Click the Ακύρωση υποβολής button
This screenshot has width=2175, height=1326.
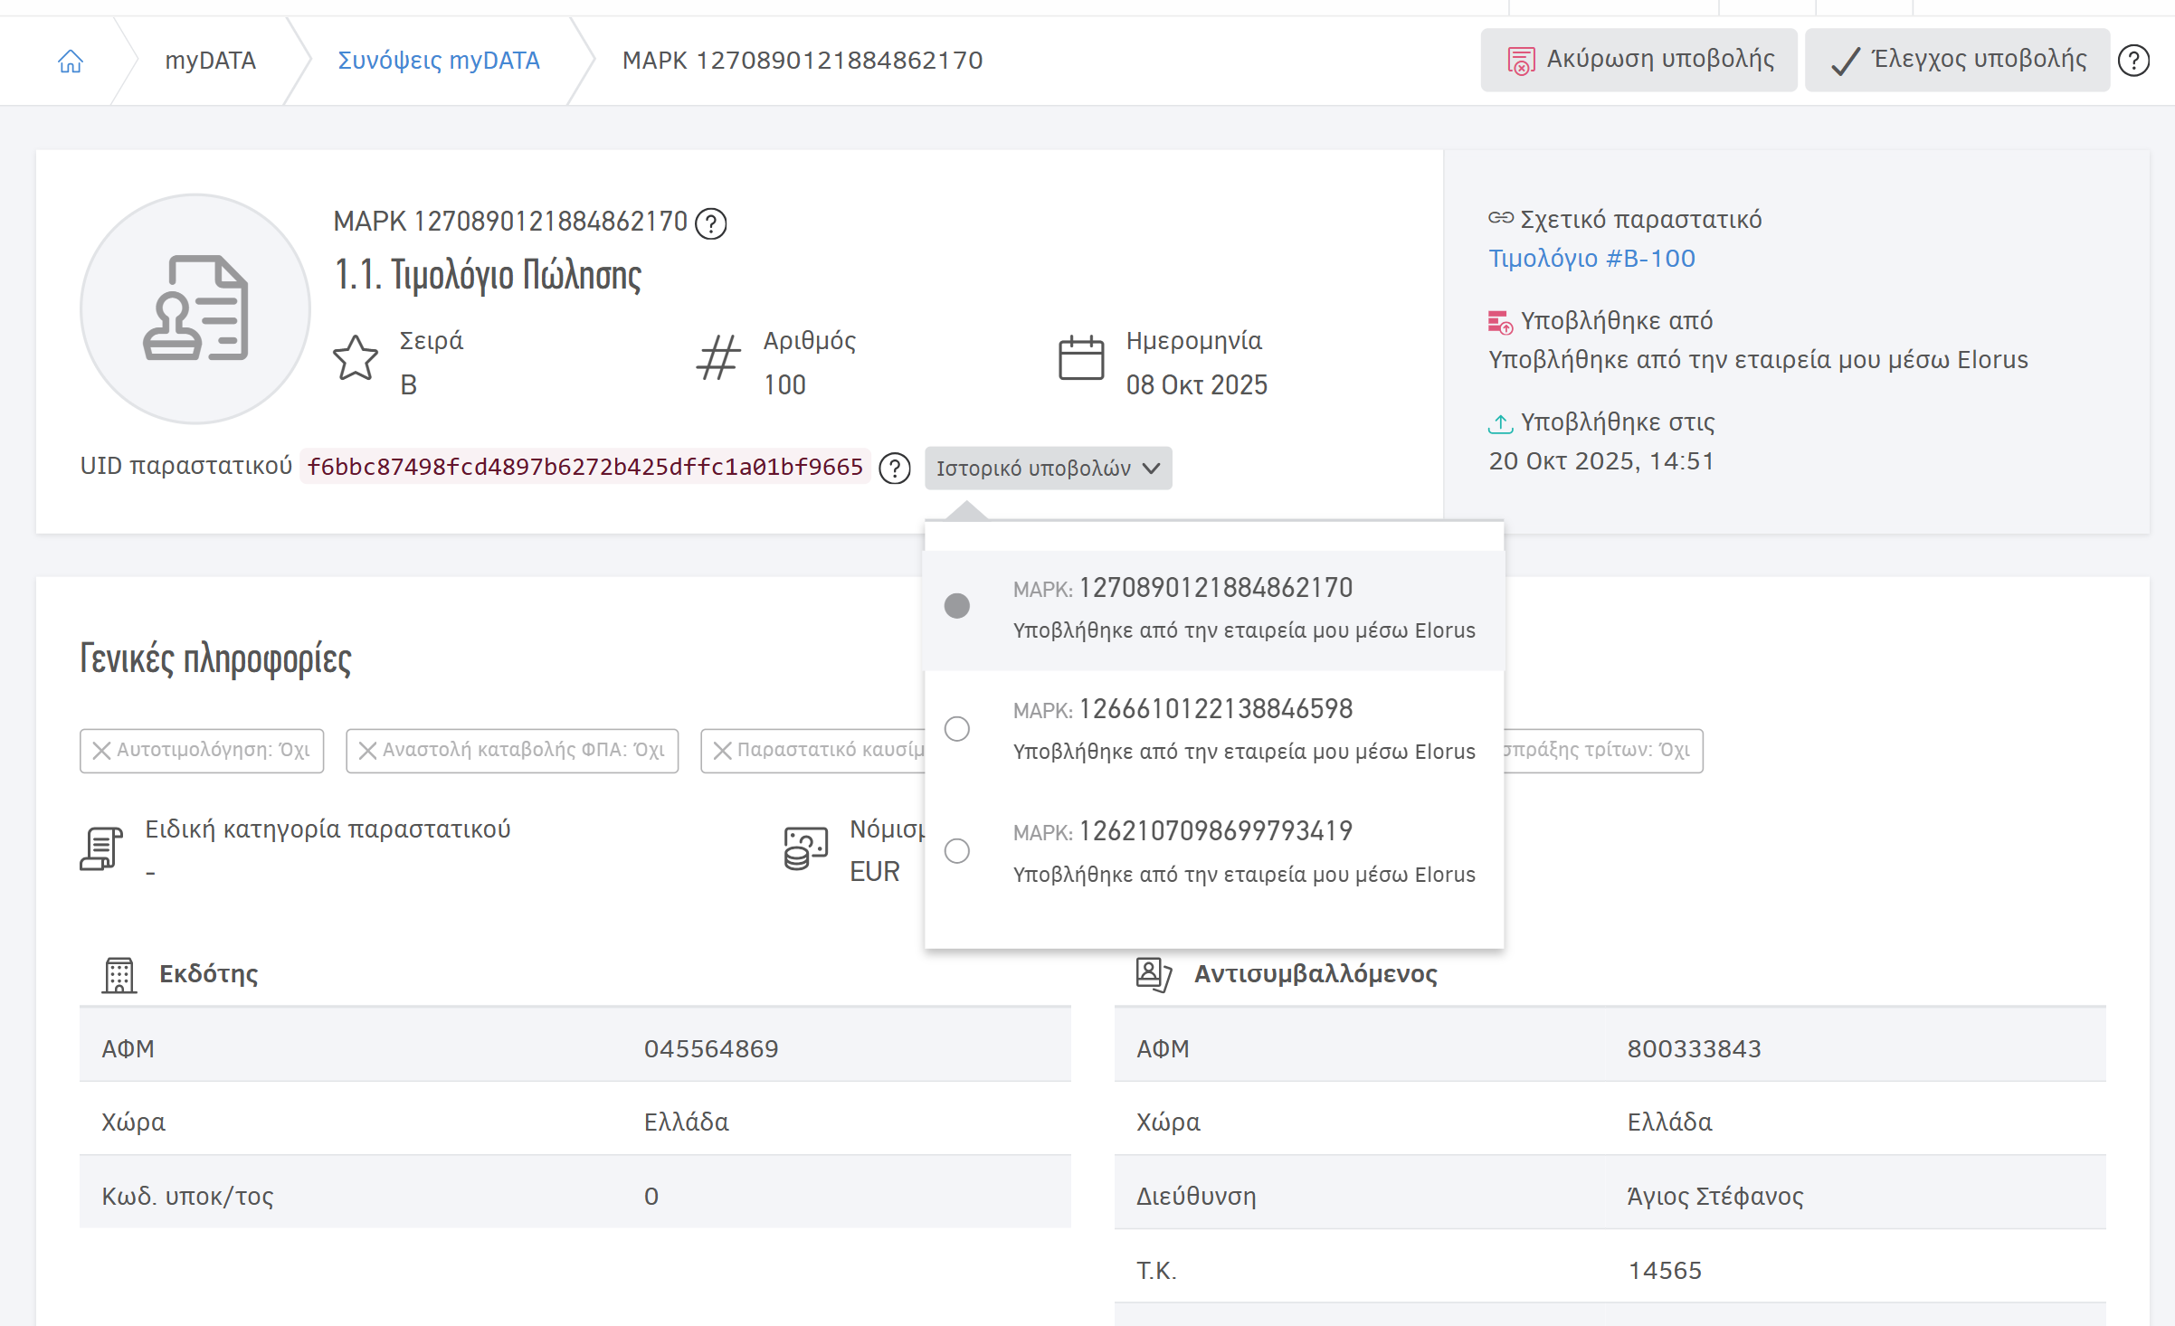point(1638,60)
